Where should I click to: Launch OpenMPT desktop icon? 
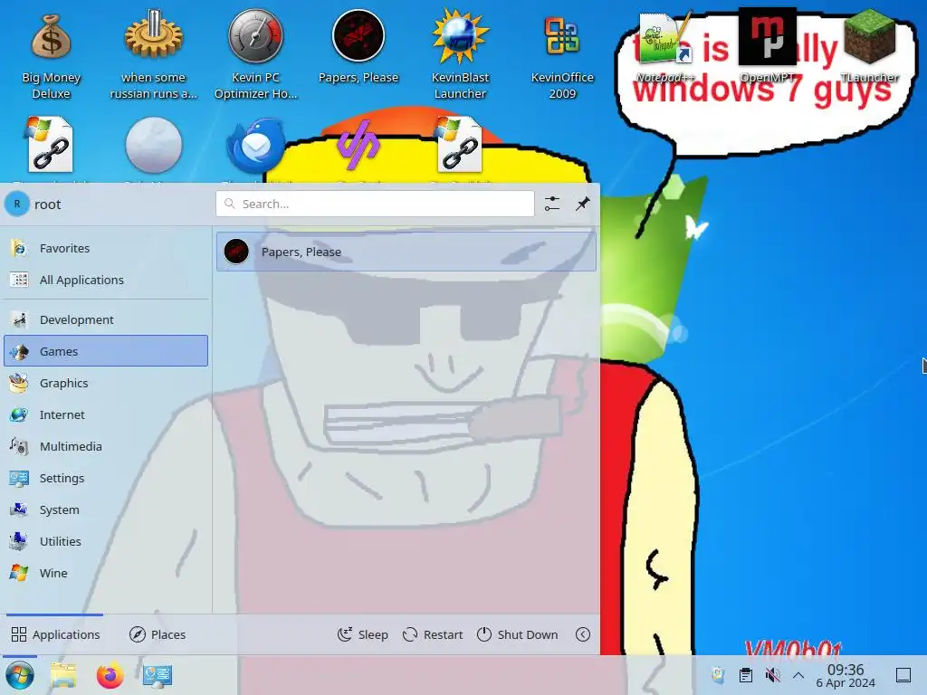(x=767, y=36)
